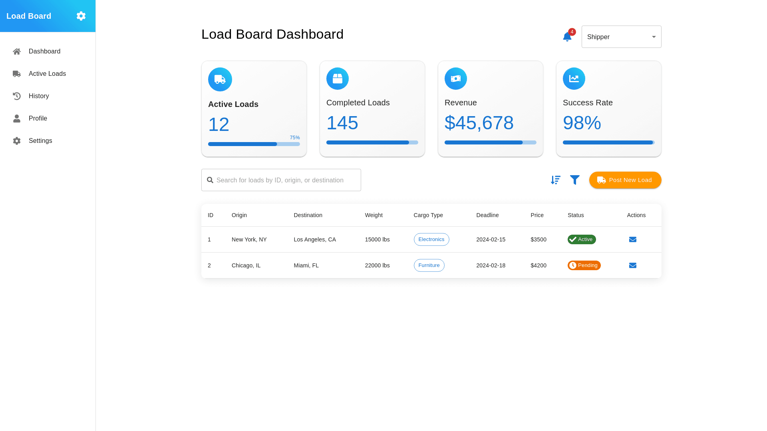Click the Pending status chip
The image size is (767, 431).
[584, 265]
